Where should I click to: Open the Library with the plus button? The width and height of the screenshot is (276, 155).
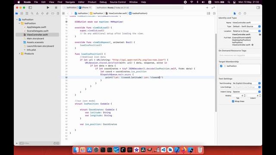[x=207, y=8]
